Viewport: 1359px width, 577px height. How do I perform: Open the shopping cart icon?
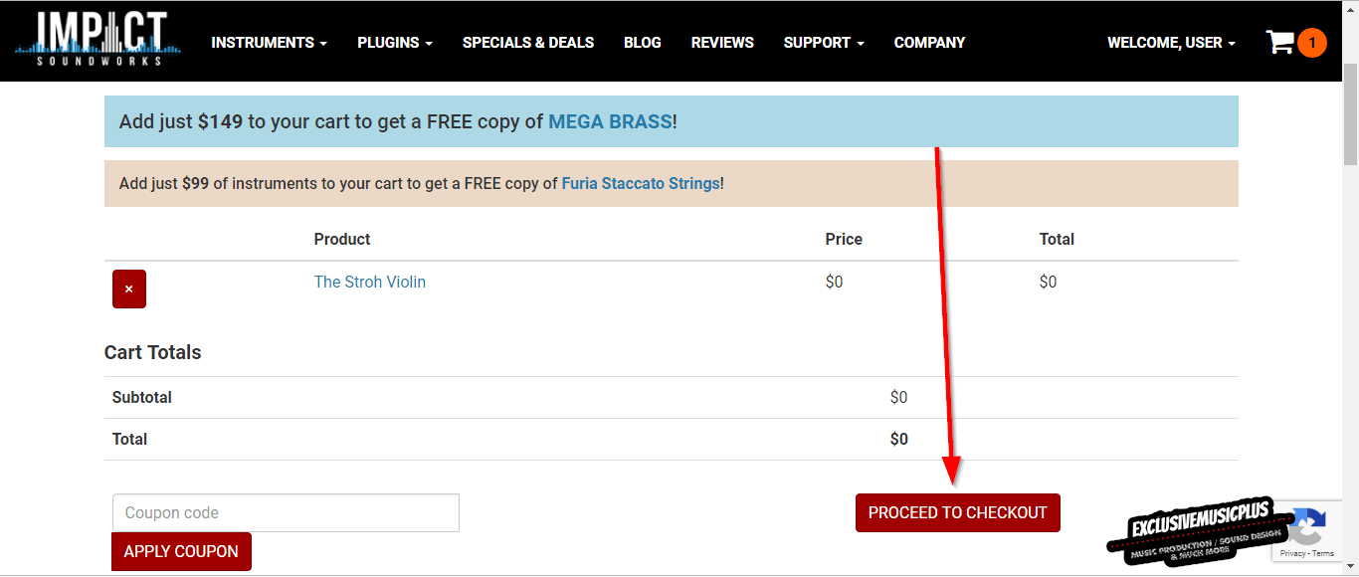pos(1279,42)
